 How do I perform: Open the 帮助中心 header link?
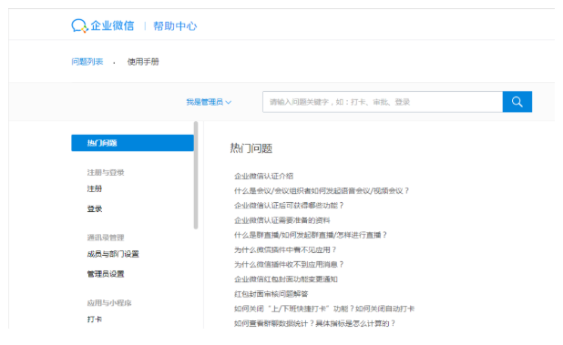pos(175,25)
